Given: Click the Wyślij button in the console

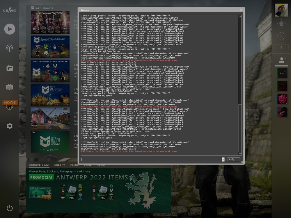Looking at the screenshot, I should click(234, 159).
